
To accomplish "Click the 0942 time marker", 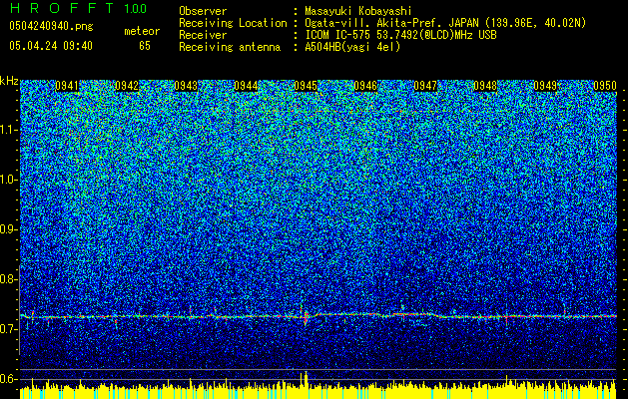I will [127, 86].
